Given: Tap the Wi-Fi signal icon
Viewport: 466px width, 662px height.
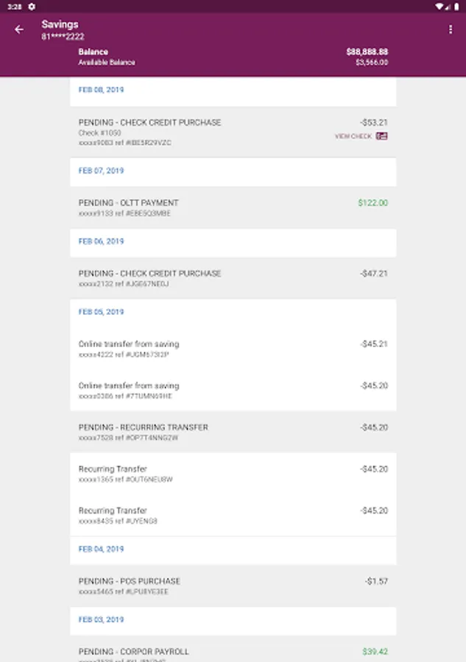Looking at the screenshot, I should 439,7.
